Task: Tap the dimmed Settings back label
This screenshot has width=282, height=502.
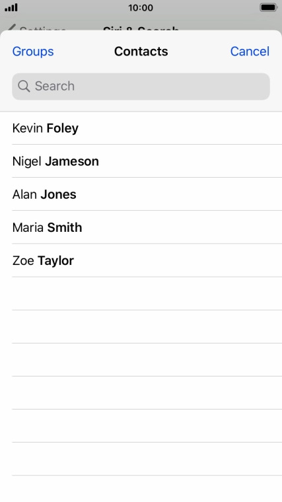Action: 43,29
